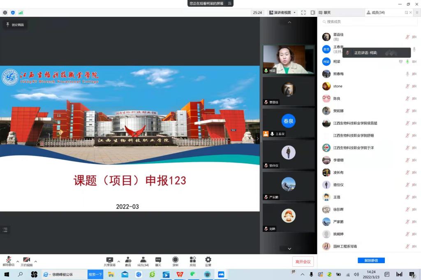Toggle 开启视频 camera button
This screenshot has height=280, width=421.
(x=26, y=261)
